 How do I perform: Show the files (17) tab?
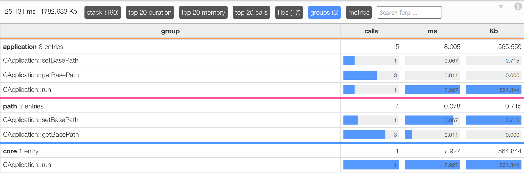pyautogui.click(x=289, y=12)
